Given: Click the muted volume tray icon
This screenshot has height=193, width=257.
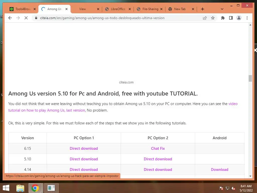Looking at the screenshot, I should [x=233, y=188].
